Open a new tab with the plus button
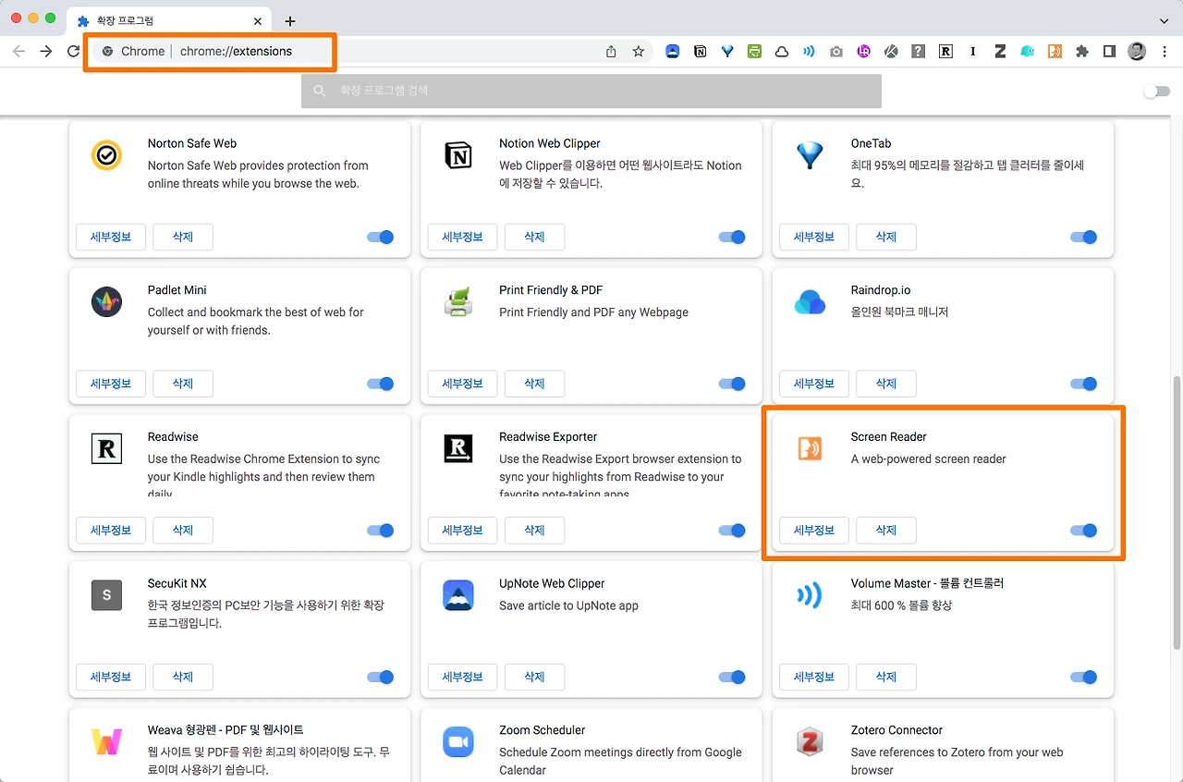The width and height of the screenshot is (1183, 782). pos(290,20)
